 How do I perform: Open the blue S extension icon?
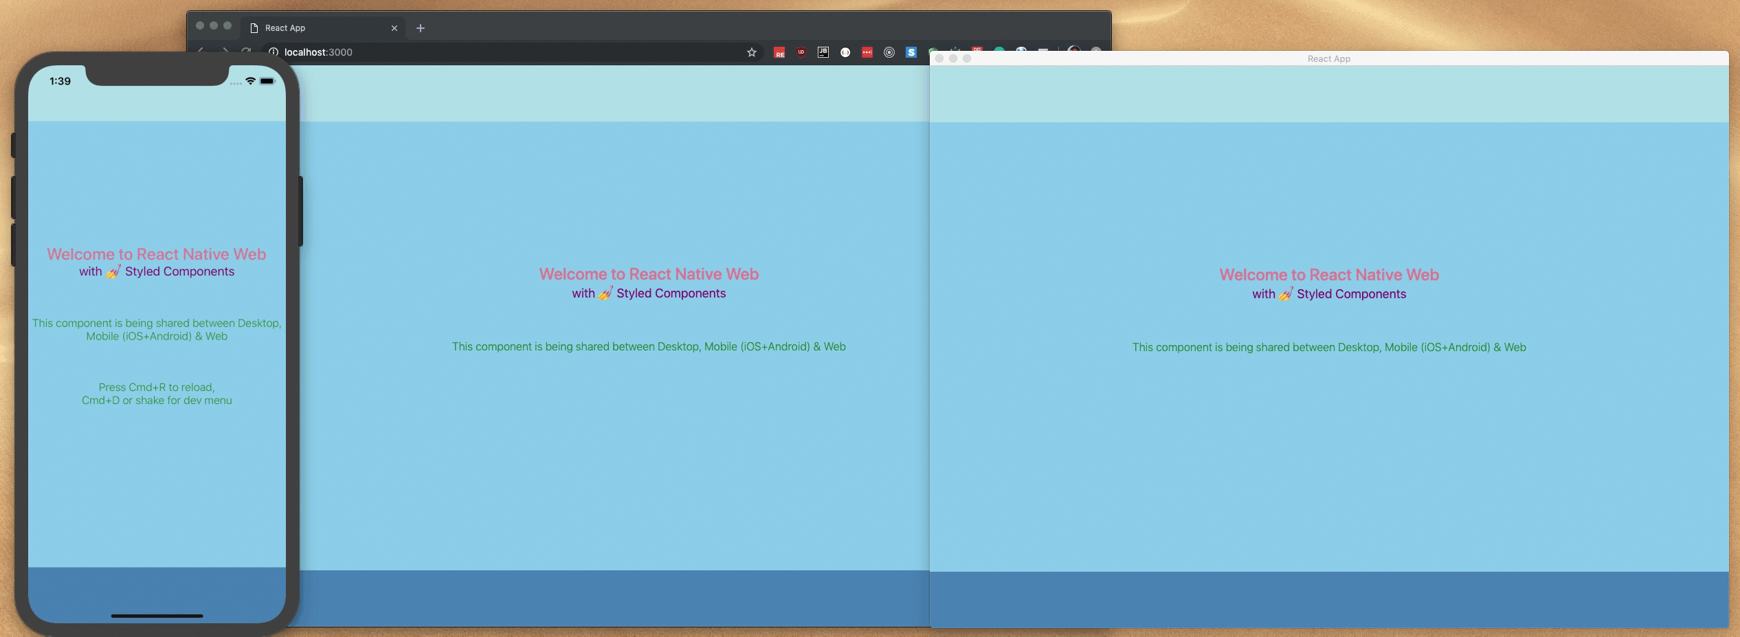911,52
